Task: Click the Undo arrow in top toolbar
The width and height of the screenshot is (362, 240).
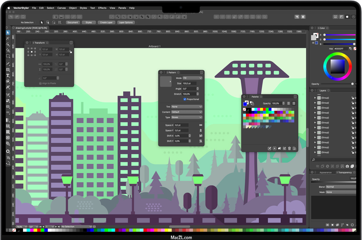Action: [11, 16]
